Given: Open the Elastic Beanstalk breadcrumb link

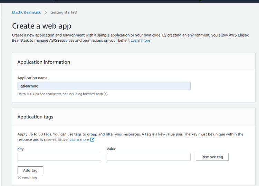Looking at the screenshot, I should pos(26,12).
